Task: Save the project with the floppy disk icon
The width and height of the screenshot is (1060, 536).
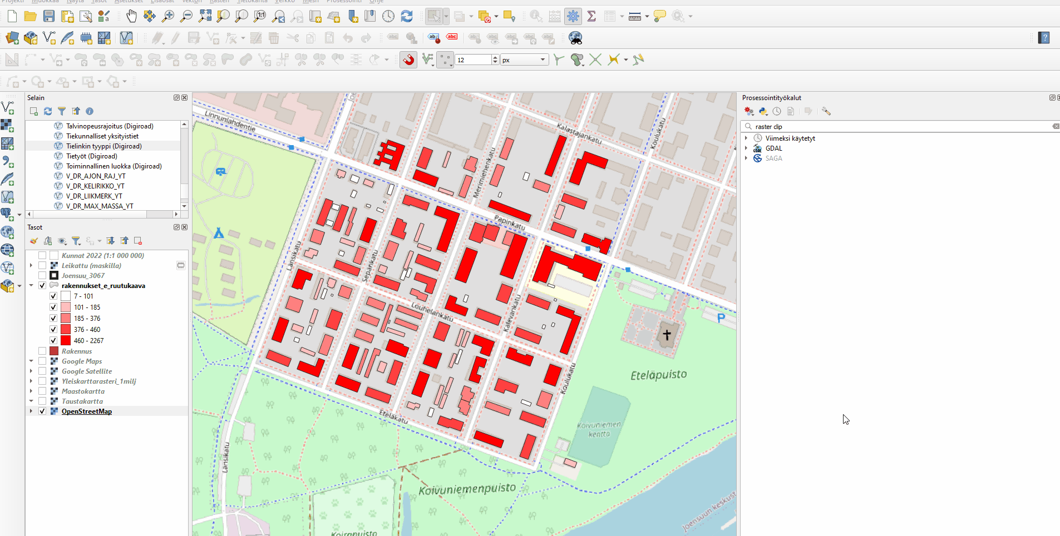Action: tap(49, 16)
